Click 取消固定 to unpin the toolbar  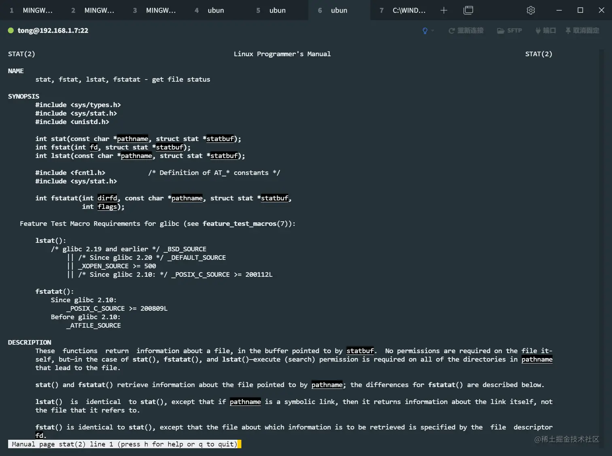tap(582, 31)
